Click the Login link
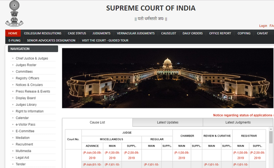 (263, 26)
